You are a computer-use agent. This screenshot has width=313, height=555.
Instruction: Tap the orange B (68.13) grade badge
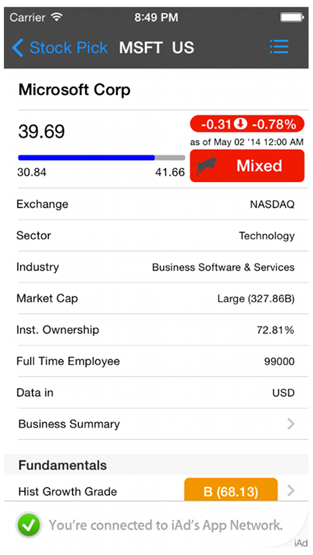click(x=231, y=491)
